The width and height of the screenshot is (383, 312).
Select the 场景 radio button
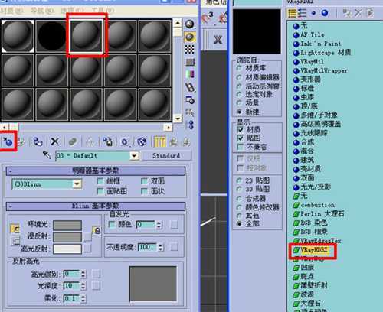click(239, 102)
